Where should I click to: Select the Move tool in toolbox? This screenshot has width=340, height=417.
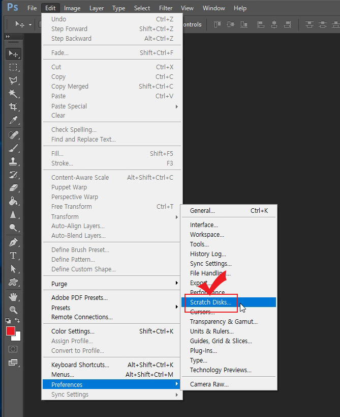click(13, 54)
